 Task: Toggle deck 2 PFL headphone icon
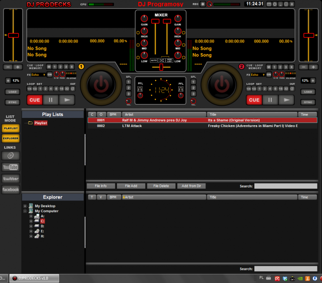181,89
